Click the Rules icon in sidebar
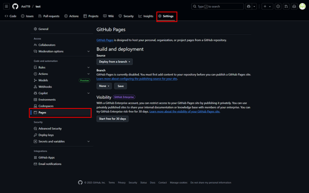 click(35, 67)
